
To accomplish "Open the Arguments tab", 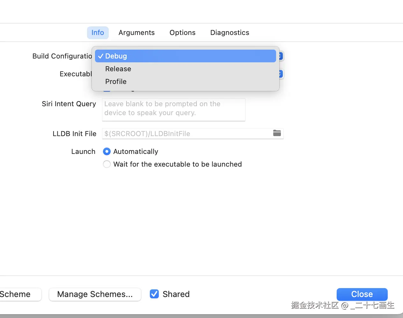I will (136, 33).
